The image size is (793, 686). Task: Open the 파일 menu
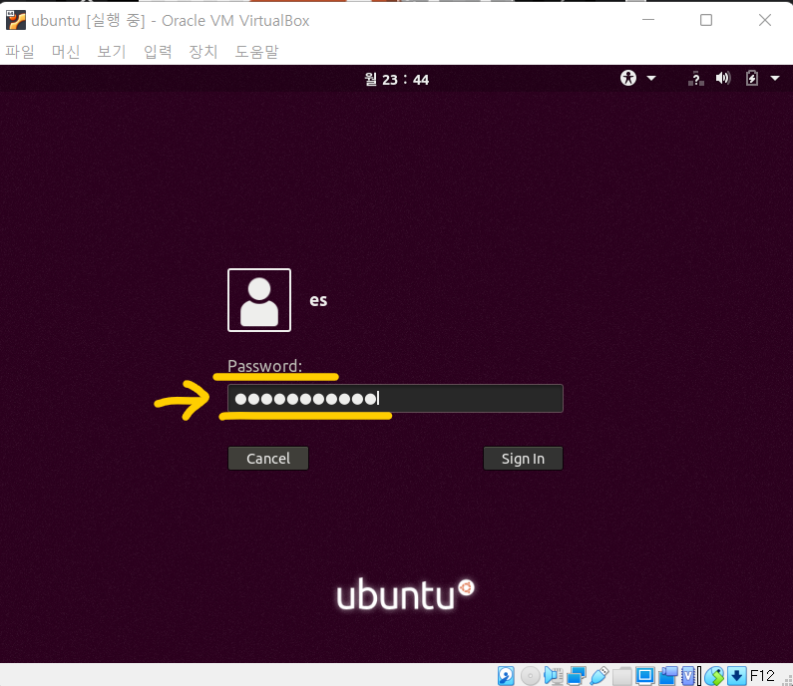[x=20, y=52]
